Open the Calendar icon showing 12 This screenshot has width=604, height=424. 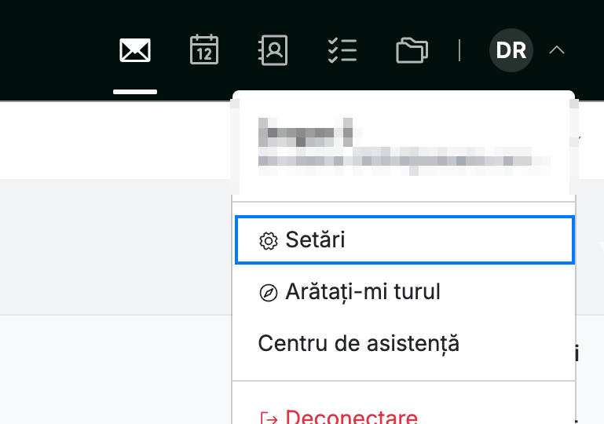[x=204, y=49]
